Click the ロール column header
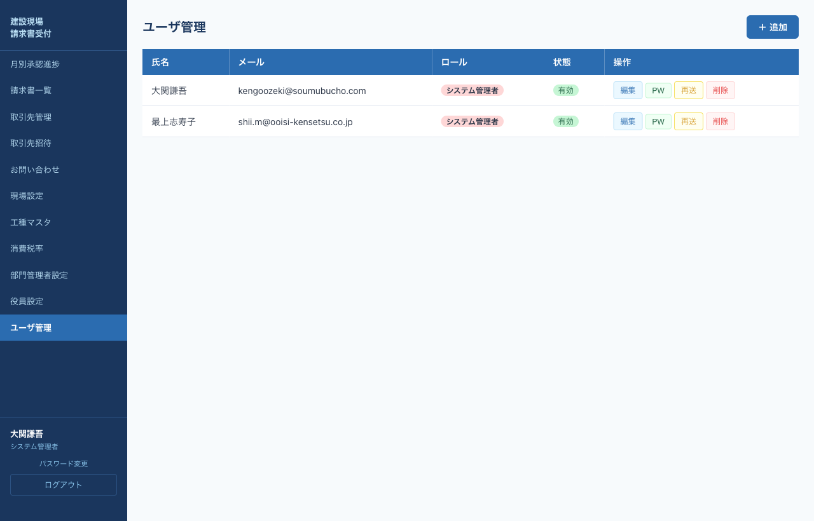This screenshot has width=814, height=521. [488, 62]
